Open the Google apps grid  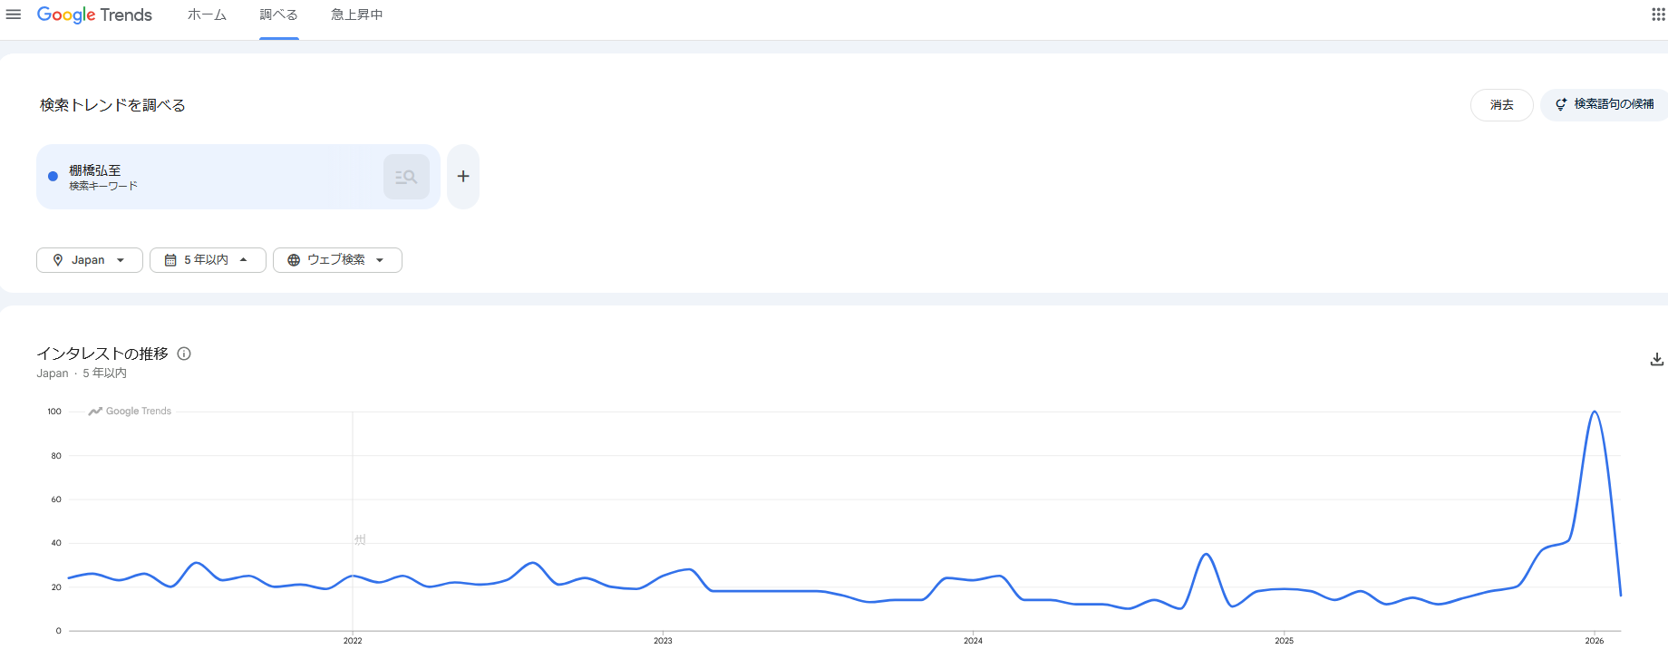[x=1658, y=15]
